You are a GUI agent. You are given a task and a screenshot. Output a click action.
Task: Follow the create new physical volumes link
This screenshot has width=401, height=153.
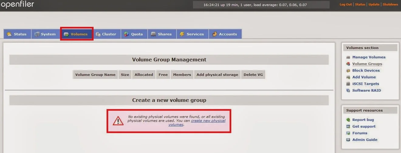pos(208,121)
